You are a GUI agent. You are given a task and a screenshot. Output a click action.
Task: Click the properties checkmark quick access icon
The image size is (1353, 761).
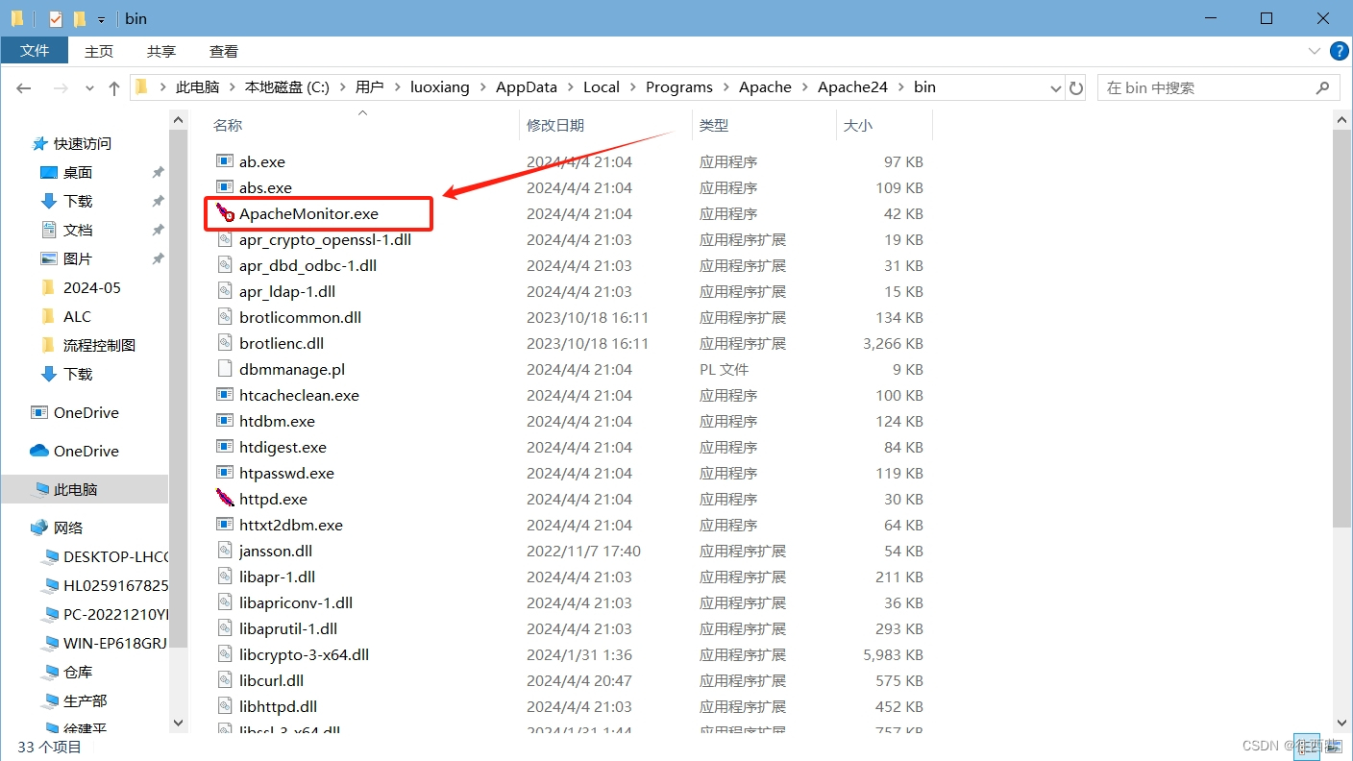pos(55,18)
